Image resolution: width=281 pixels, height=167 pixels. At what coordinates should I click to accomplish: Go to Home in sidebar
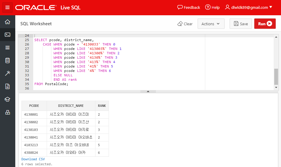tap(8, 22)
